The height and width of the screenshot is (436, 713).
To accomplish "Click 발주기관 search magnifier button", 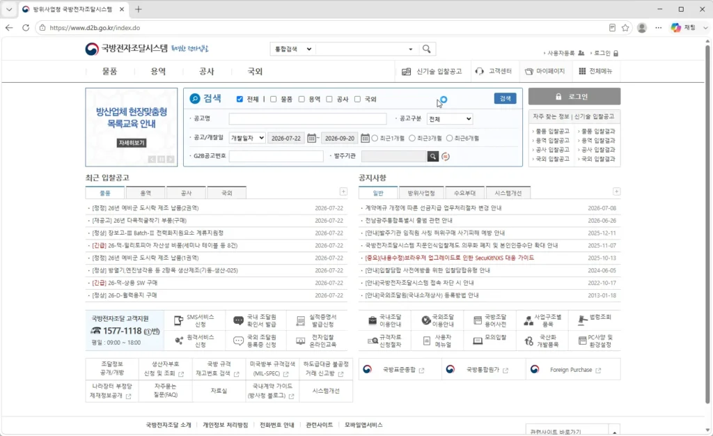I will 433,157.
